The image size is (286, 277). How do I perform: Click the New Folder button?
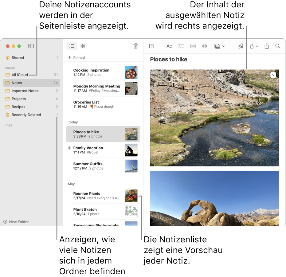click(16, 222)
